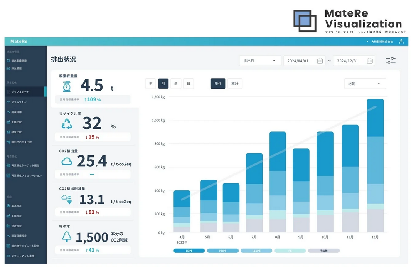
Task: Switch chart period to 年 (year)
Action: tap(150, 84)
